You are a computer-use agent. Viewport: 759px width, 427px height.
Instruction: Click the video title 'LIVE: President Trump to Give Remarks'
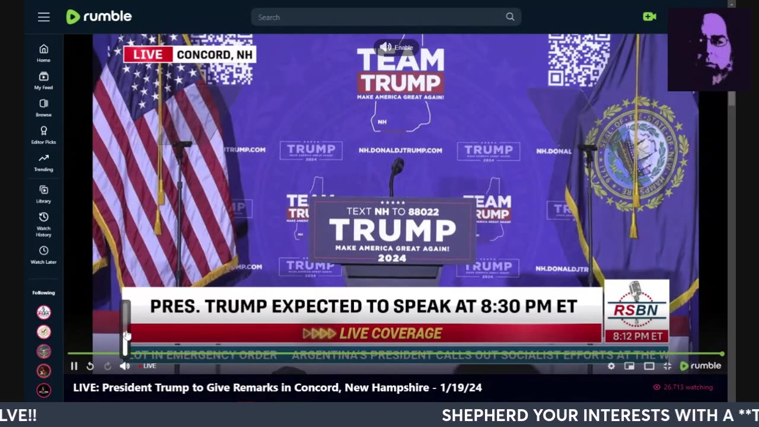[278, 388]
